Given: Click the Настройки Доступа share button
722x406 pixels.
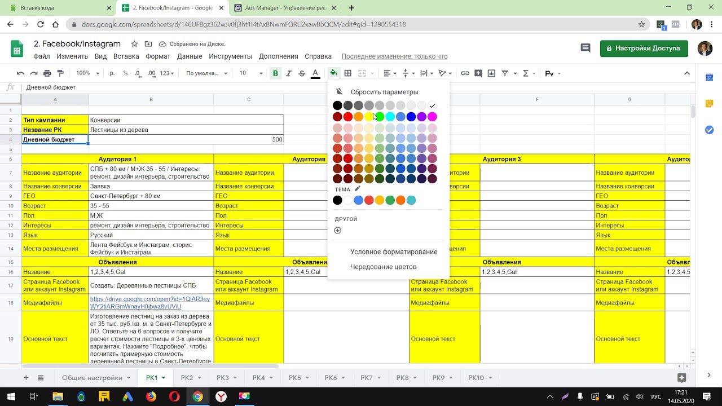Looking at the screenshot, I should pyautogui.click(x=644, y=48).
